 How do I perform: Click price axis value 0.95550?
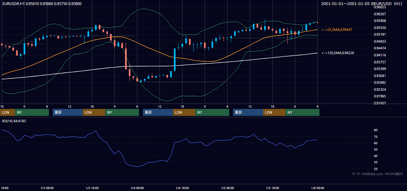pos(380,28)
